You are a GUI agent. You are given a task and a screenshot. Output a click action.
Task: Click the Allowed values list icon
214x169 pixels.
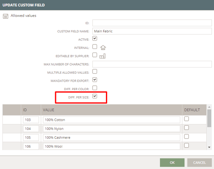point(5,16)
